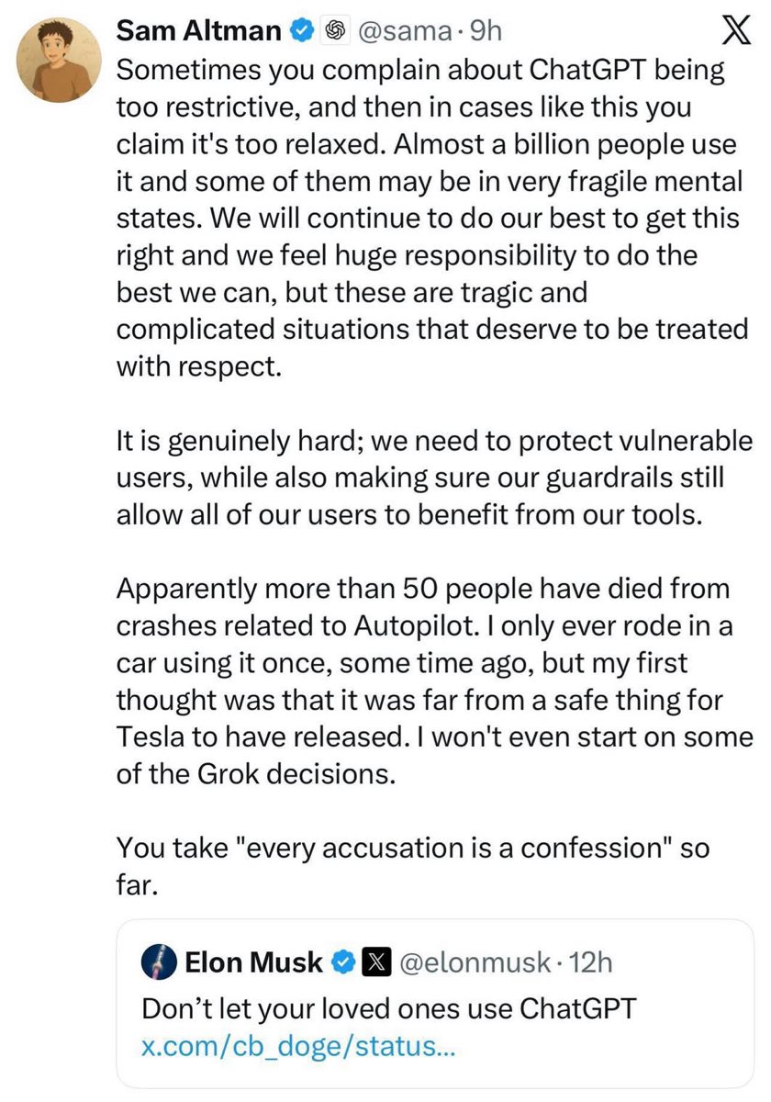771x1102 pixels.
Task: Click the OpenAI affiliation badge next to Sam Altman
Action: point(335,32)
